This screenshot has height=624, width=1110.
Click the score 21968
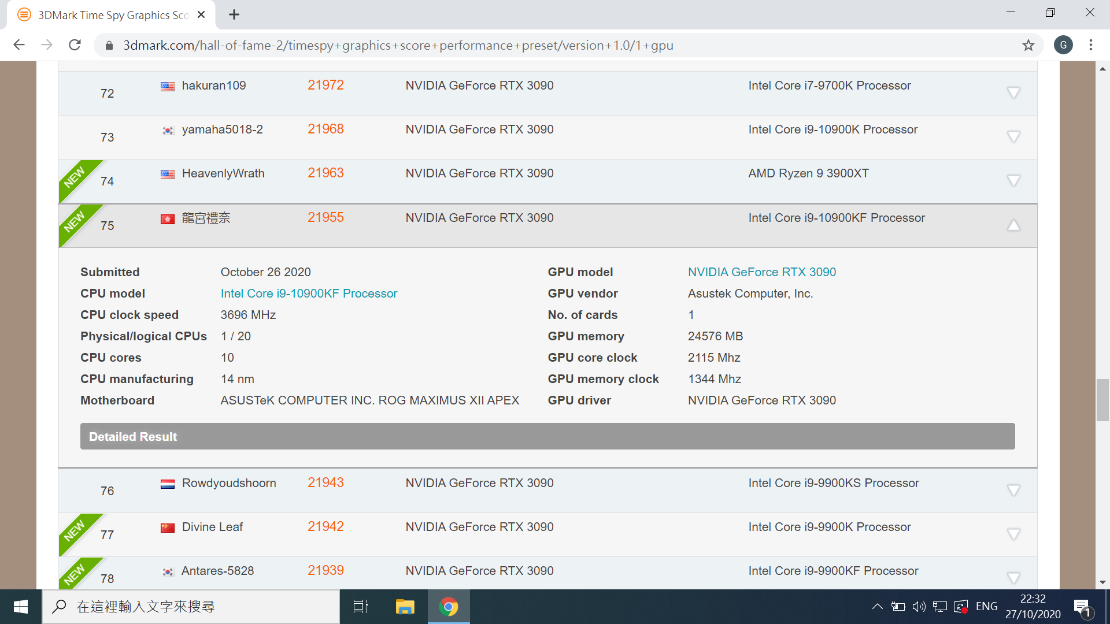[x=325, y=129]
